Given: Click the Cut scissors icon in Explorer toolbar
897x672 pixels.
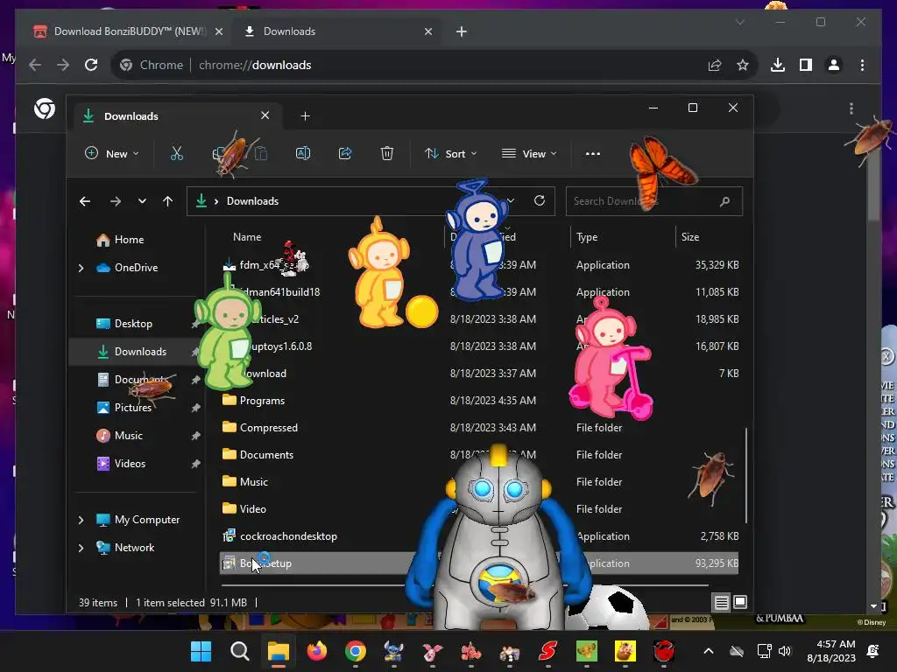Looking at the screenshot, I should point(176,153).
